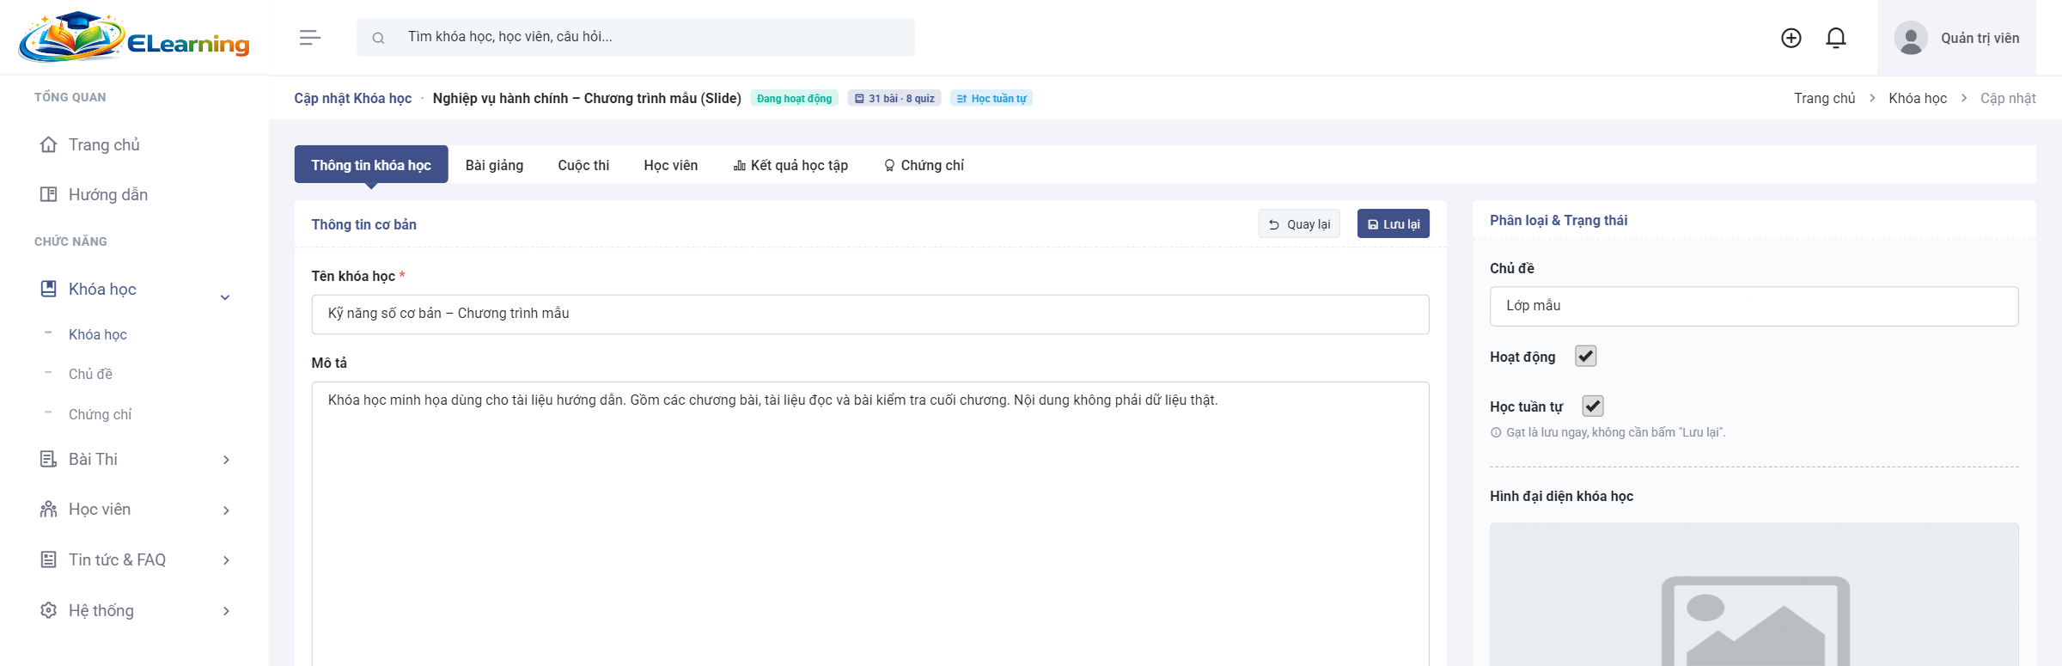This screenshot has height=666, width=2062.
Task: Click the 31 bài · 8 quiz badge
Action: point(894,98)
